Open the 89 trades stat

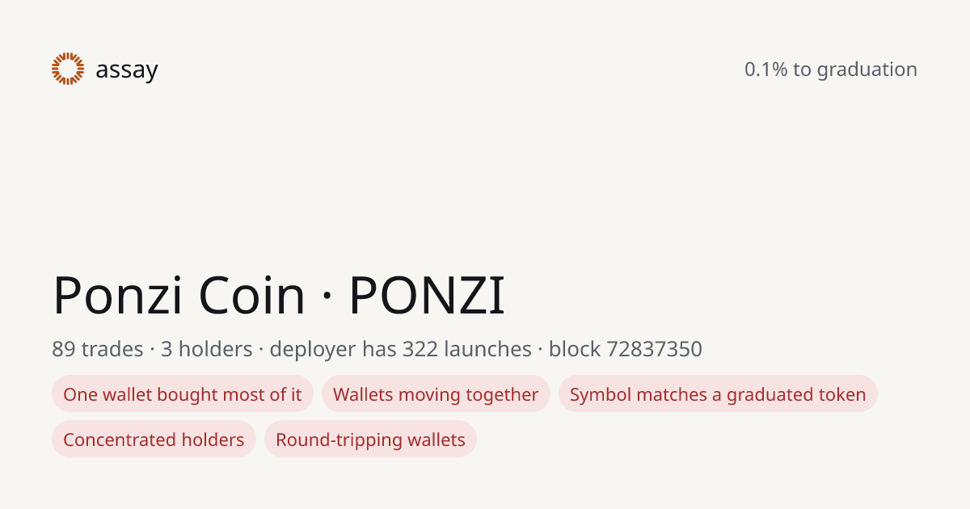pyautogui.click(x=97, y=349)
